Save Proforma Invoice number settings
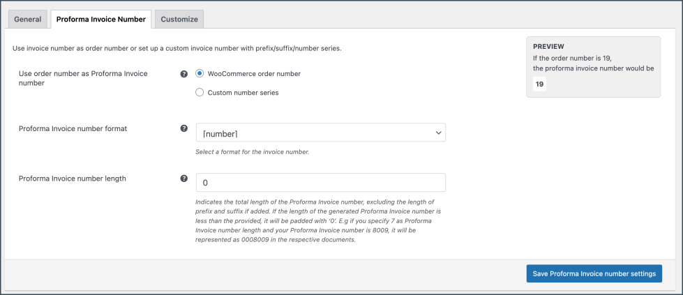The height and width of the screenshot is (295, 683). point(594,274)
